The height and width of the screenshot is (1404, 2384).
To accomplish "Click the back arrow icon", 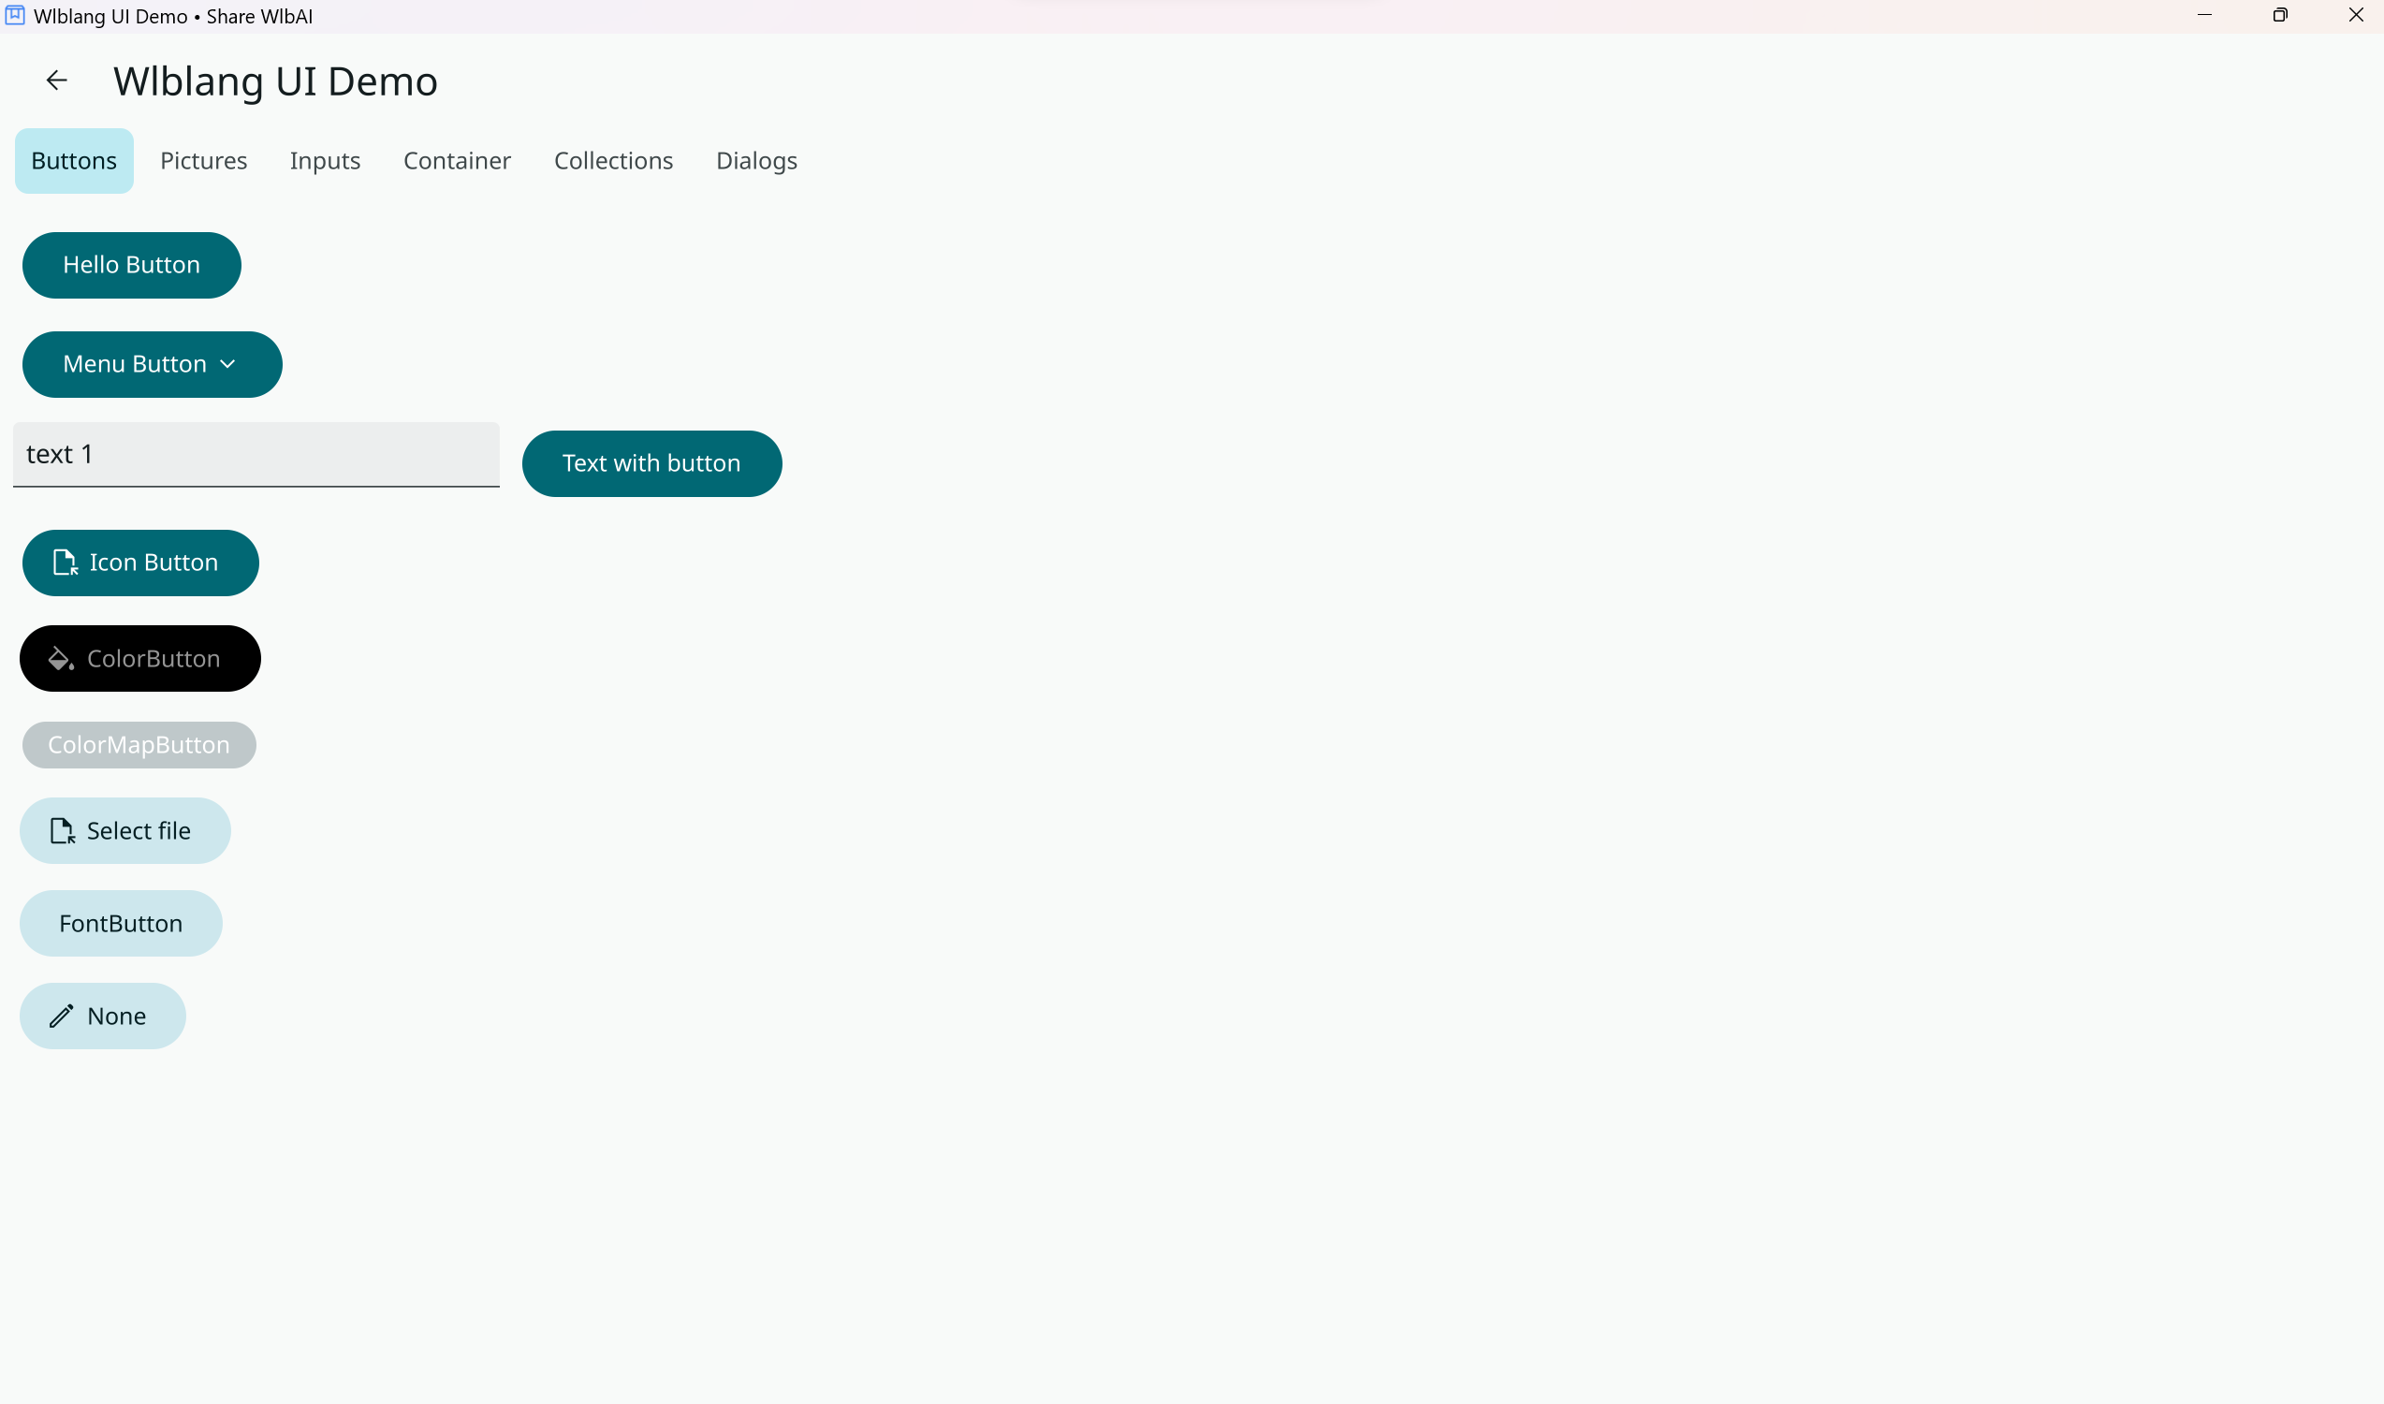I will pos(57,80).
